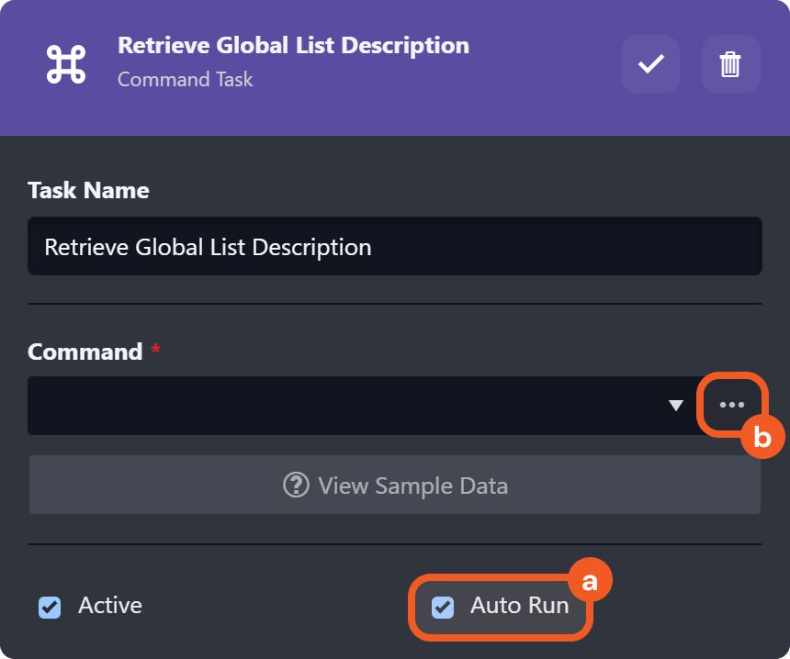Open the empty Command combo box

click(x=349, y=406)
